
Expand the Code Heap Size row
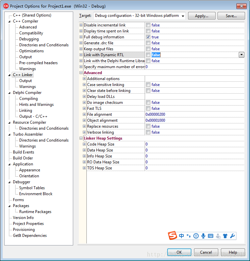click(x=84, y=144)
